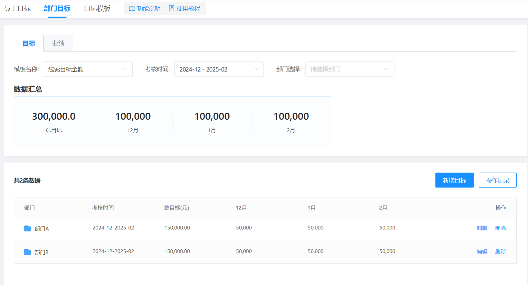Click 部门B's 150,000.00 total target cell
This screenshot has height=285, width=528.
[x=177, y=251]
